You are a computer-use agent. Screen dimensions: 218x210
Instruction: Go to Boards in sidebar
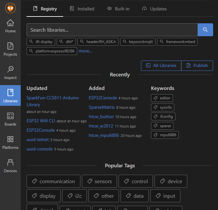pos(10,119)
